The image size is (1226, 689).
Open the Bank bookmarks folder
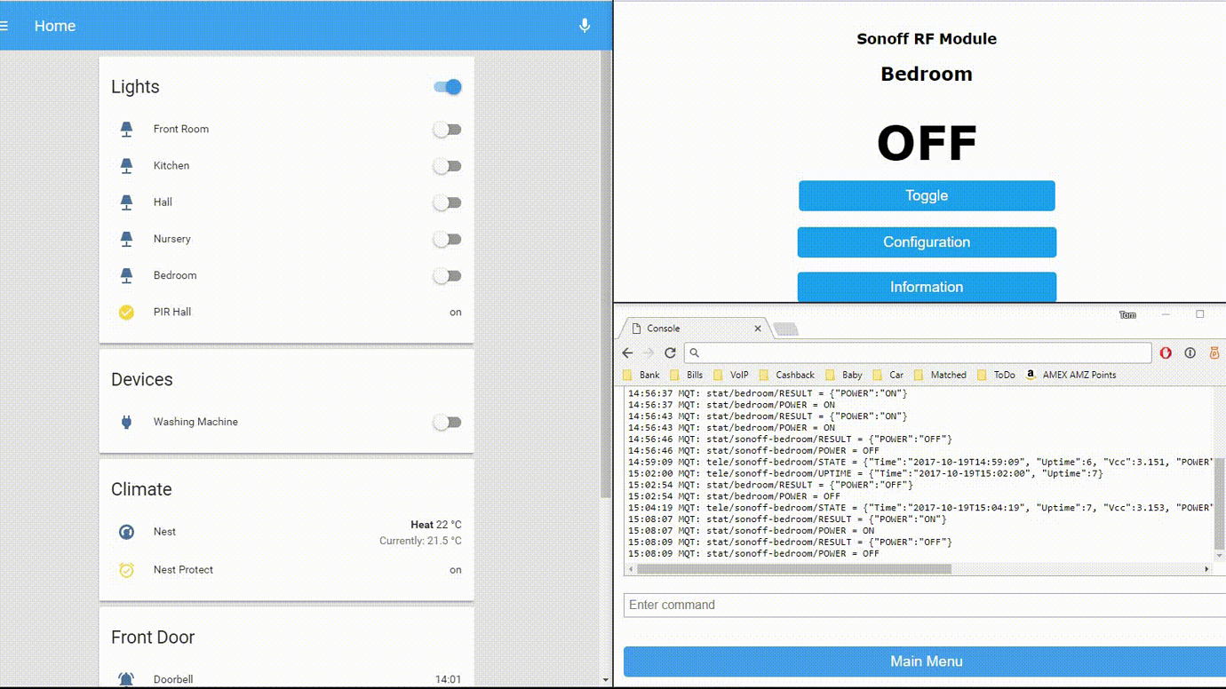pyautogui.click(x=641, y=375)
